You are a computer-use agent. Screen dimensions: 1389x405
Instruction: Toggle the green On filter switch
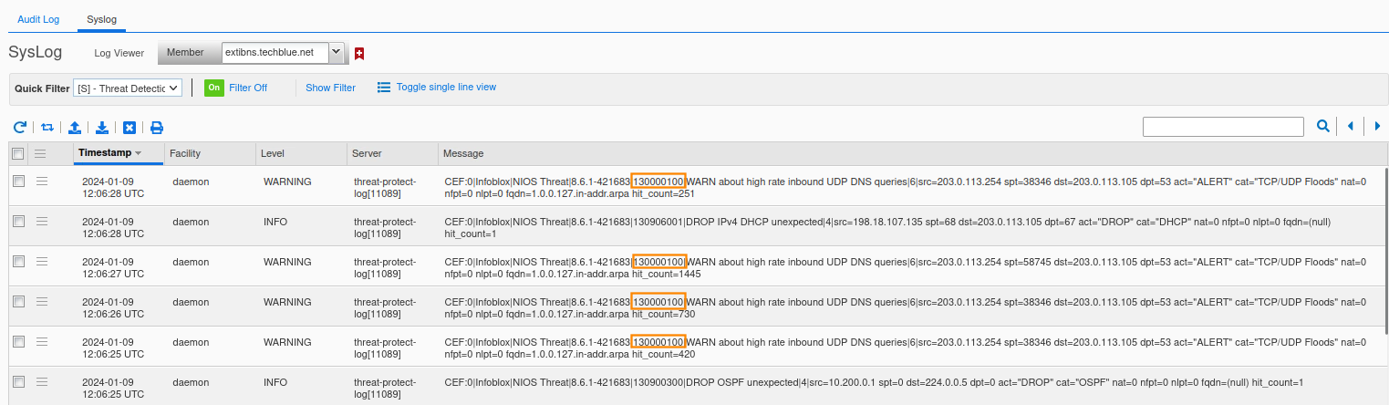pos(213,88)
